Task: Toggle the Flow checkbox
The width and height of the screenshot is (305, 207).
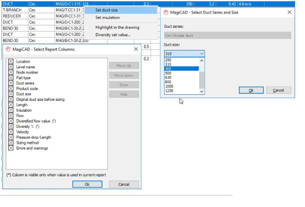Action: coord(11,116)
